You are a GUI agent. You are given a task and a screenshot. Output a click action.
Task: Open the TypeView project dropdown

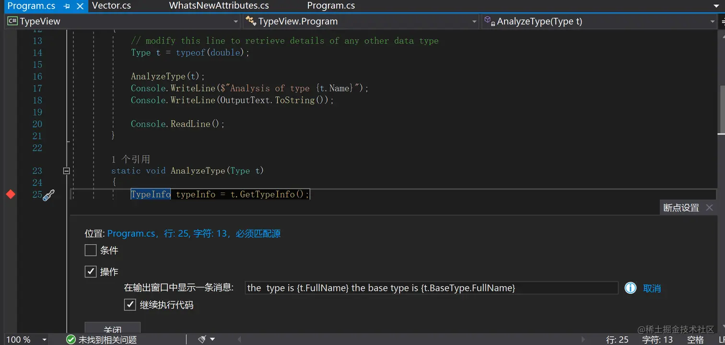235,22
